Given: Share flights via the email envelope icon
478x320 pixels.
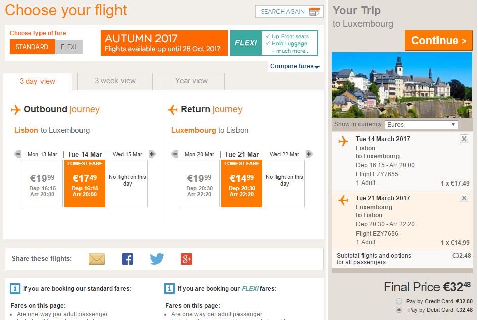Looking at the screenshot, I should pos(96,259).
